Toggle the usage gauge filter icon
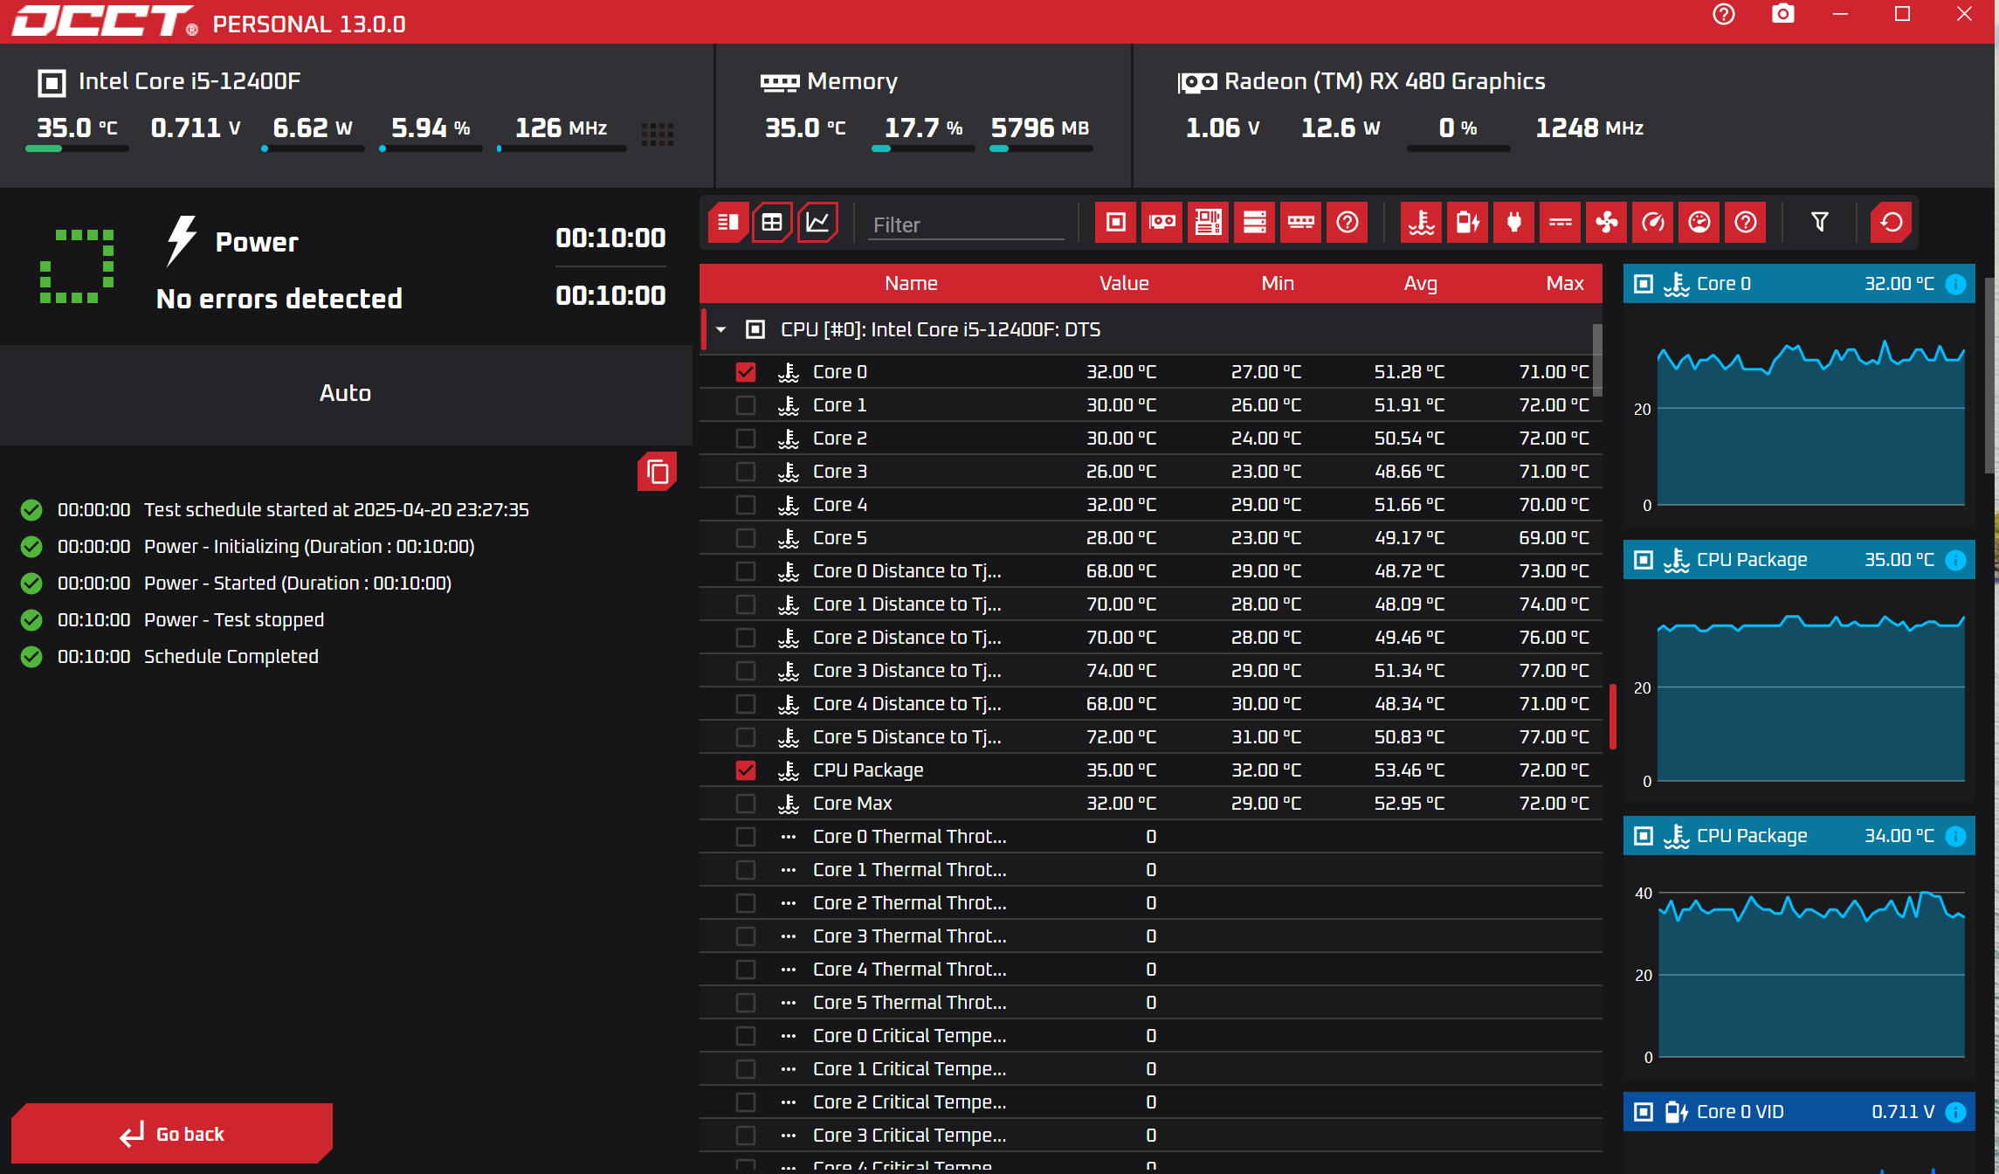The height and width of the screenshot is (1174, 1999). click(1699, 222)
